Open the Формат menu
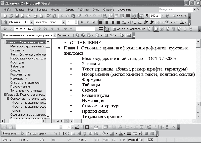Viewport: 201px width, 143px height. [56, 10]
